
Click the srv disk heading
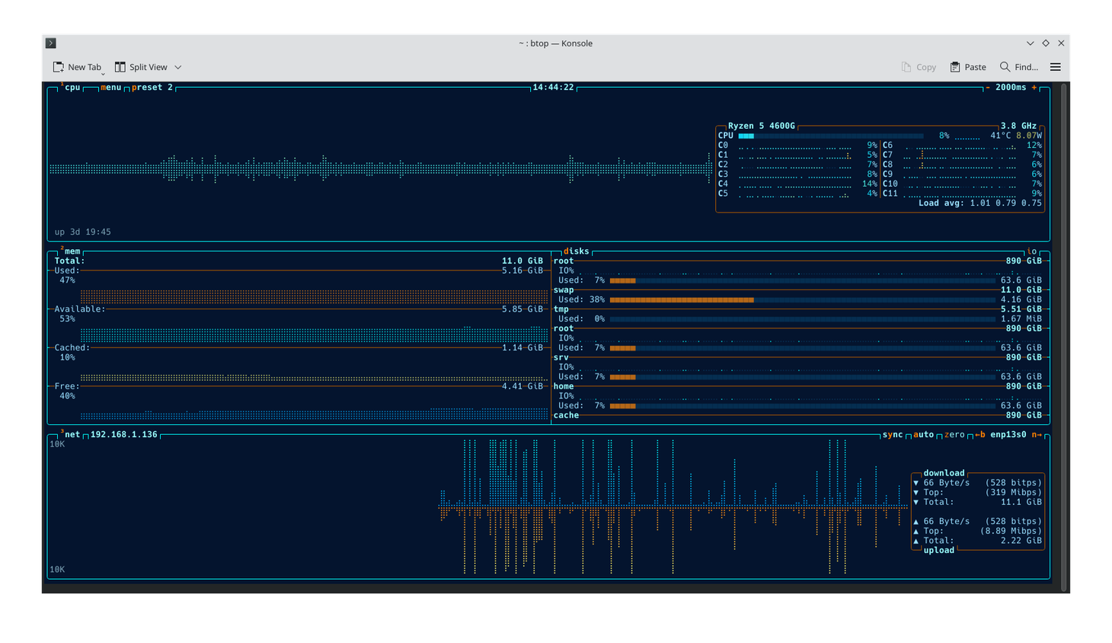(561, 357)
